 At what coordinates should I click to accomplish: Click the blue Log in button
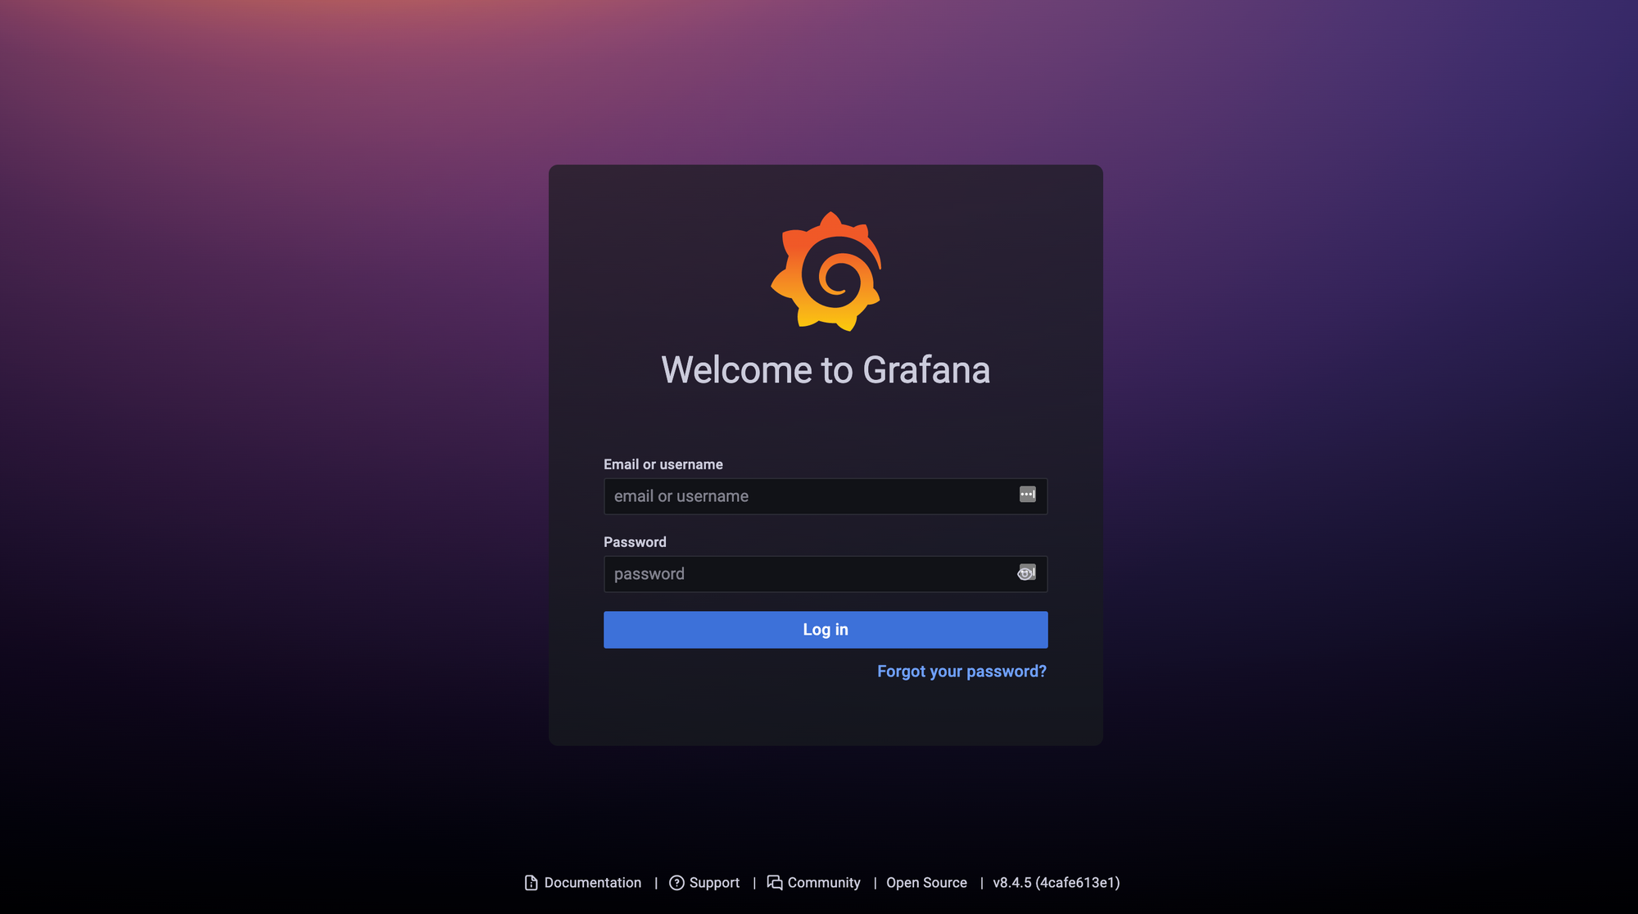click(x=825, y=629)
